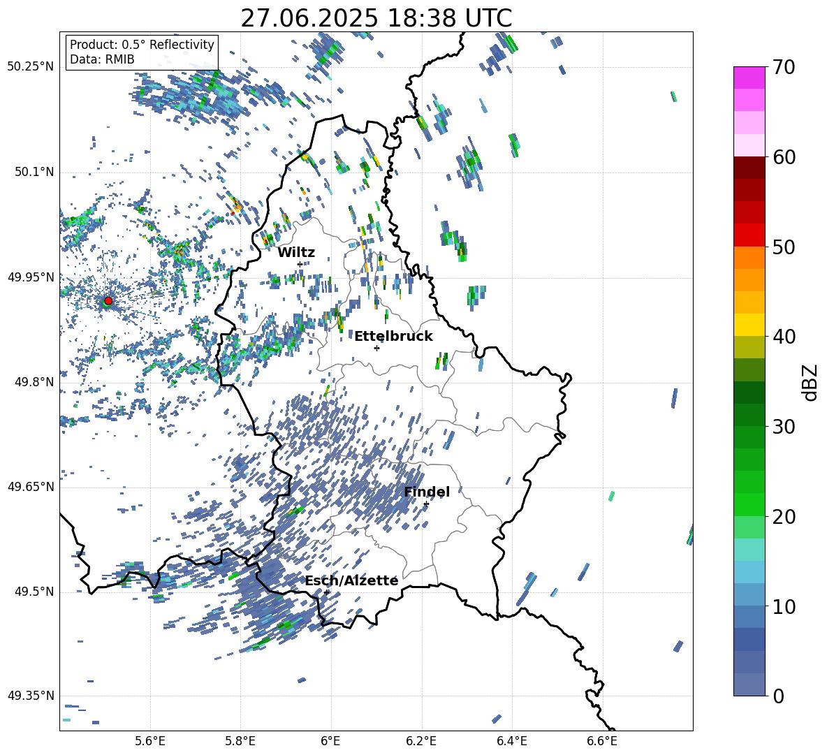Click the Findel station cross marker
The image size is (827, 755).
pos(426,504)
